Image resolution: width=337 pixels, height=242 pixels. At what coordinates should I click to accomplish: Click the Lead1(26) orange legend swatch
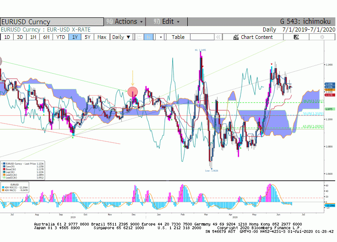(4, 175)
